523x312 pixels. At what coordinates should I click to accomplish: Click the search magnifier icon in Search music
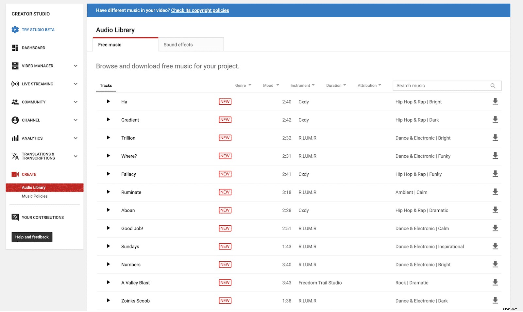pyautogui.click(x=493, y=85)
